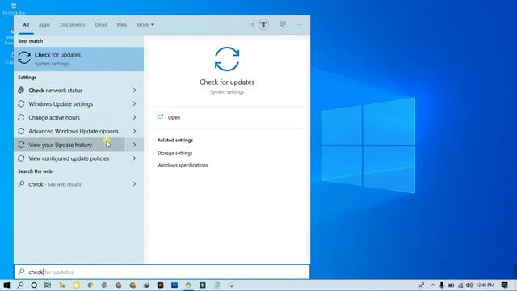Open the Check for updates best match result
Screen dimensions: 517x291
78,59
